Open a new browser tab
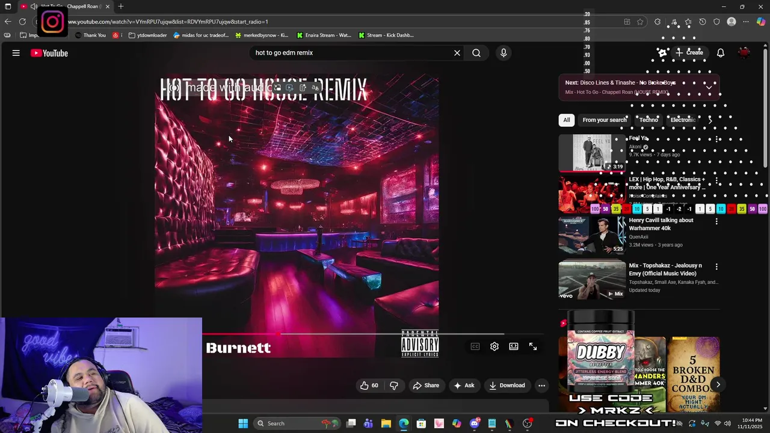This screenshot has width=770, height=433. pos(121,7)
